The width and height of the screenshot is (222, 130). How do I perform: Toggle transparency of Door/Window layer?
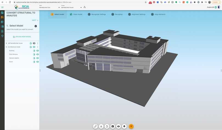(x=34, y=54)
